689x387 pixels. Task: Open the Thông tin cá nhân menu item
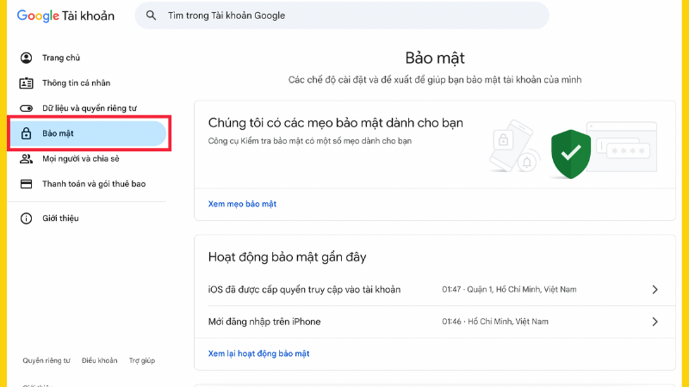click(x=76, y=83)
